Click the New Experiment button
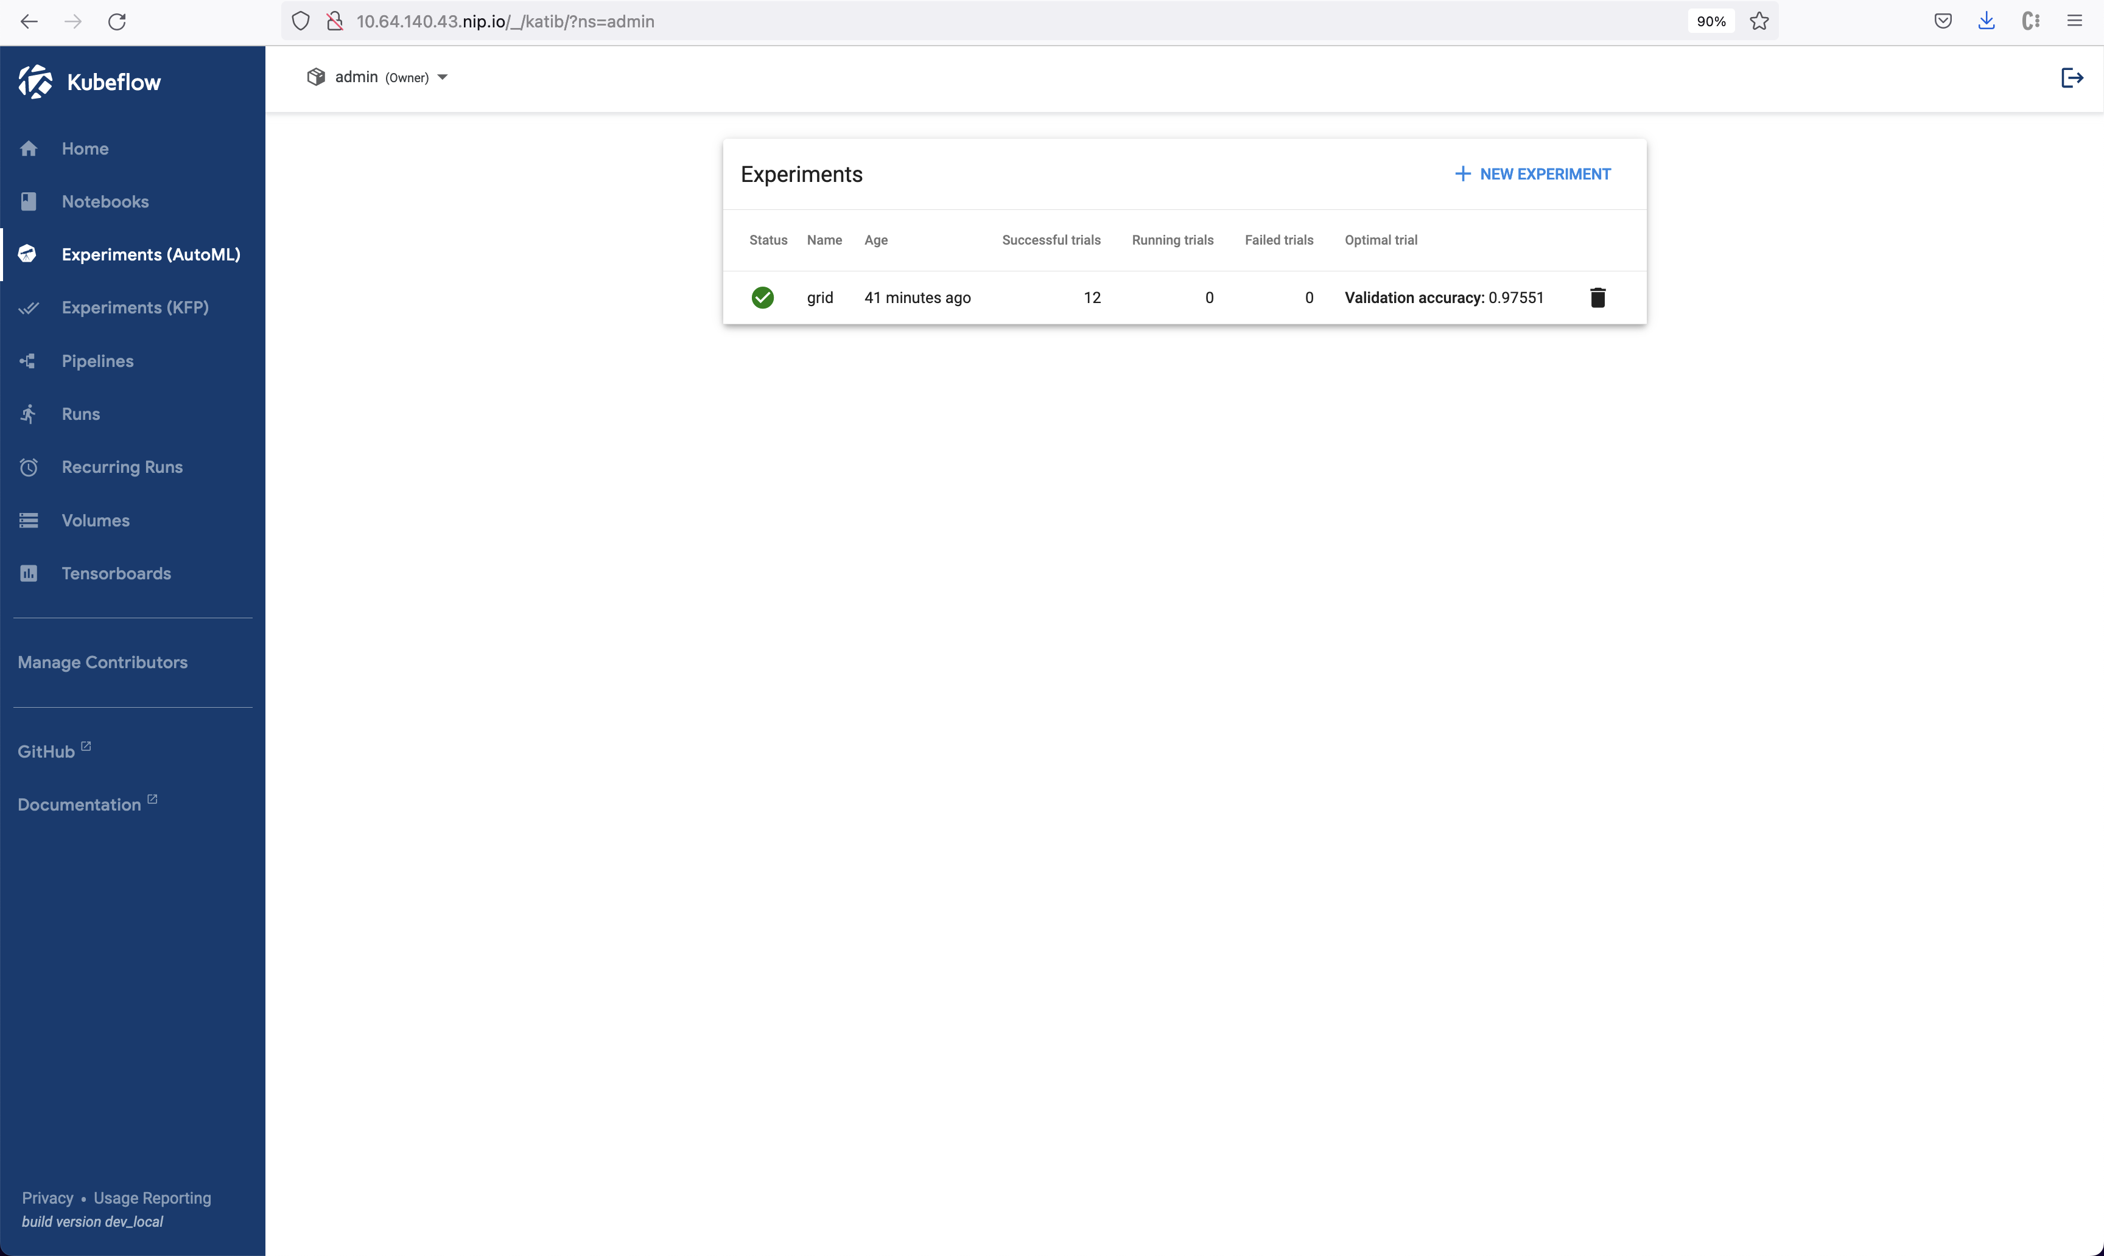Viewport: 2104px width, 1256px height. [x=1532, y=173]
